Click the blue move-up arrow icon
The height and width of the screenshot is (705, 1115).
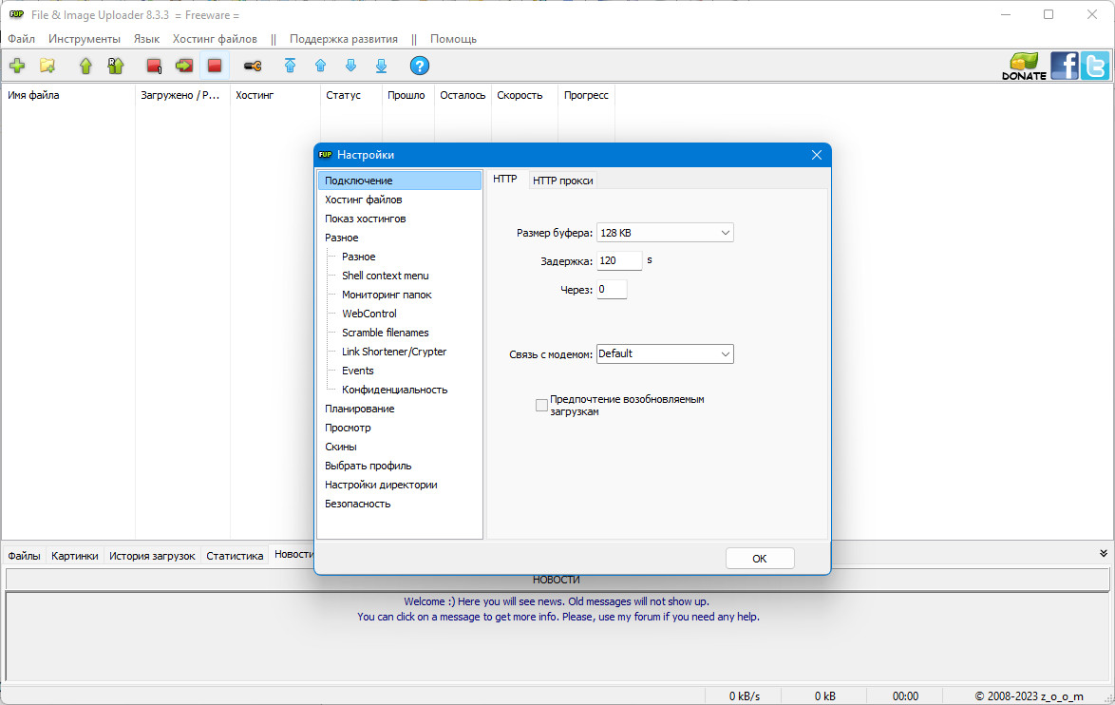click(321, 67)
